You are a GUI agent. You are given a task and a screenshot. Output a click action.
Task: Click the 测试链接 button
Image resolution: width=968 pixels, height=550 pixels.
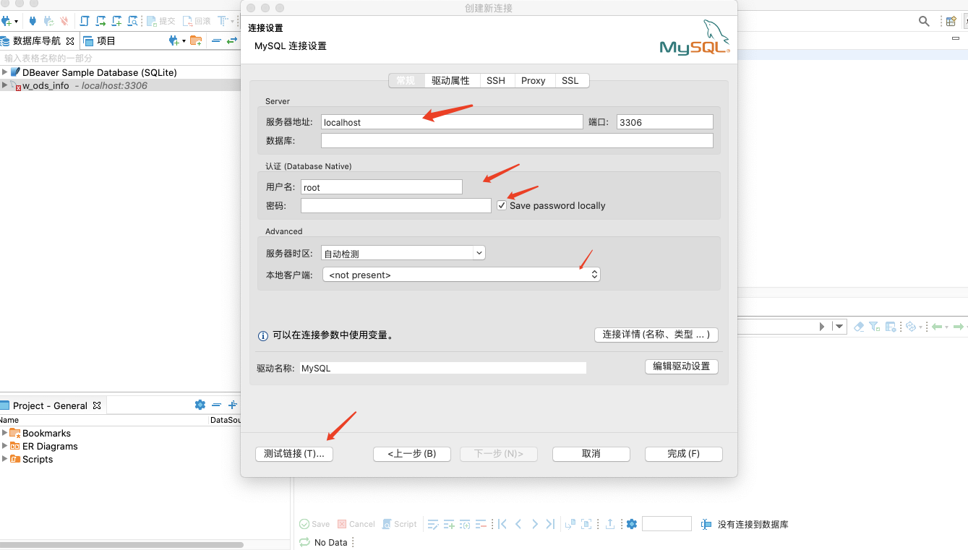[294, 454]
